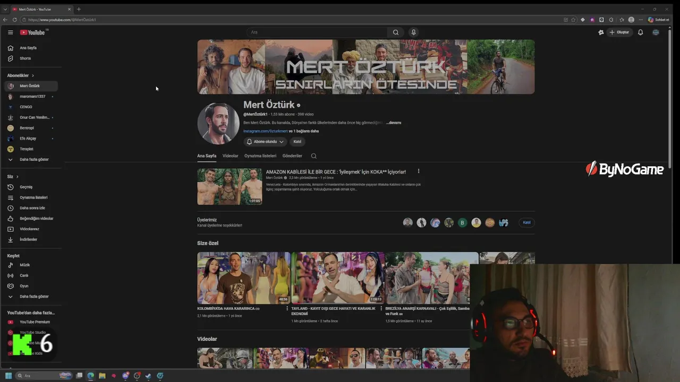
Task: Expand the Siz section chevron
Action: 17,176
